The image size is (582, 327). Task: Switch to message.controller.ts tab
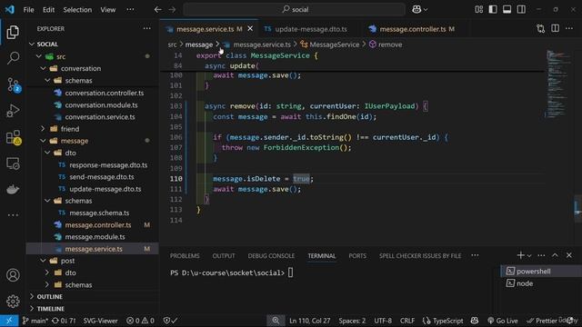tap(411, 29)
